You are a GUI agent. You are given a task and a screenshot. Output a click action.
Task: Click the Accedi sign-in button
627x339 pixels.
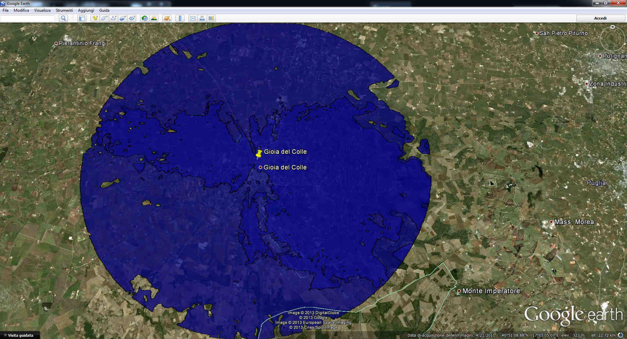coord(601,18)
